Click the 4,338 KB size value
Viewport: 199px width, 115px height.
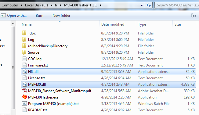coord(188,84)
